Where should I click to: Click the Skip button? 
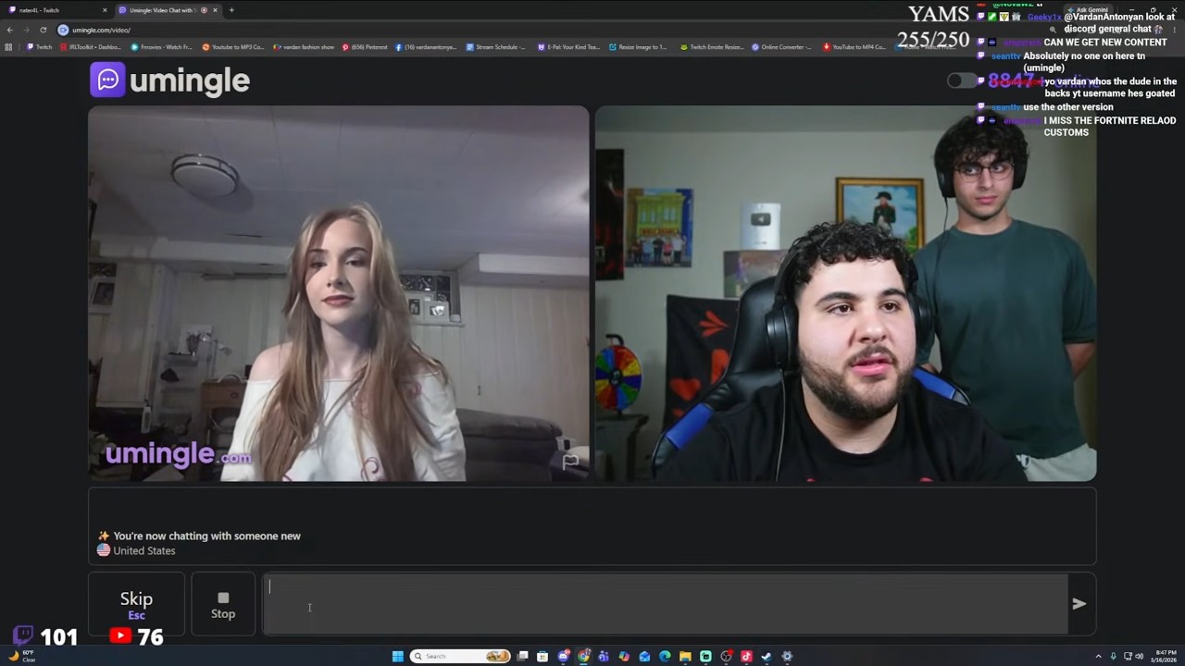coord(136,604)
